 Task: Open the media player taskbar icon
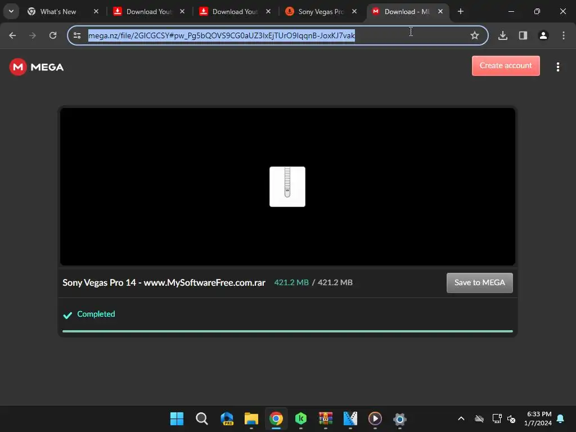click(x=375, y=418)
